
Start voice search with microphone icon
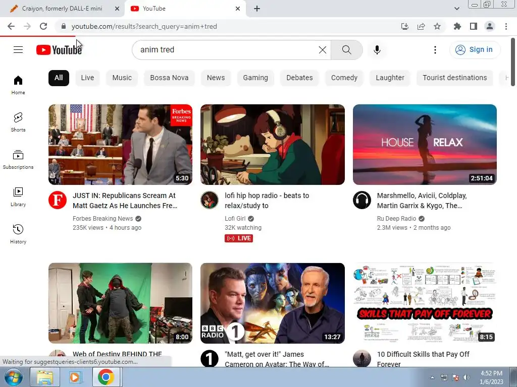pos(377,50)
